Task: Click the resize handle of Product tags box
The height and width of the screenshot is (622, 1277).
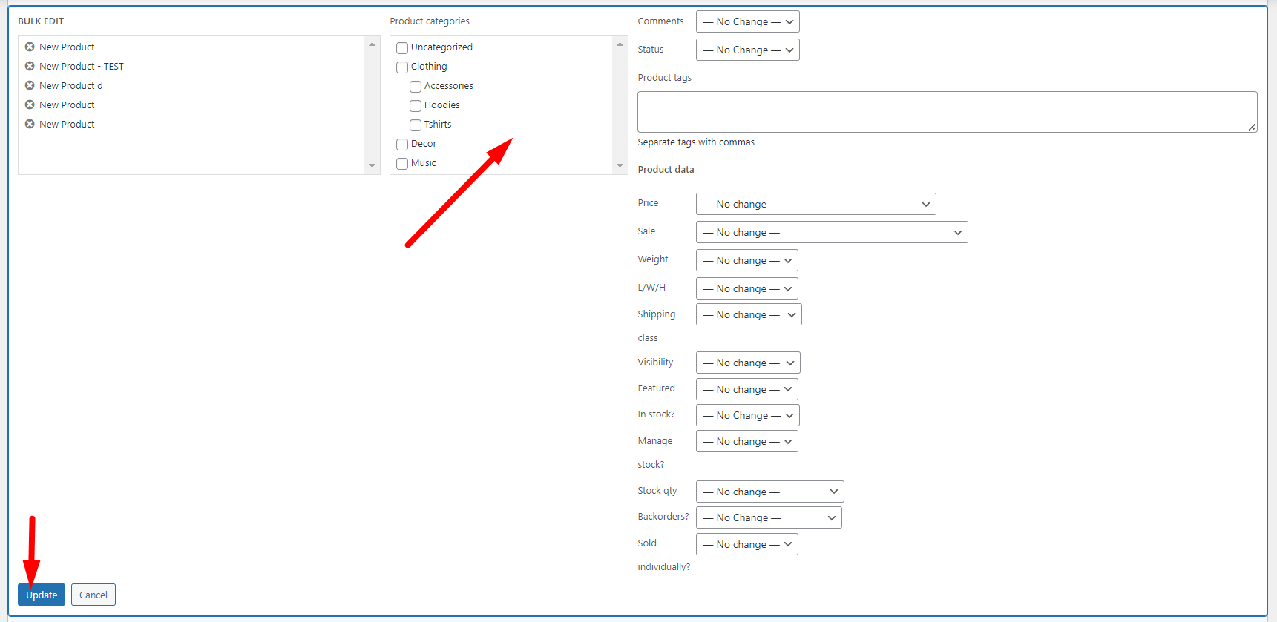Action: point(1251,127)
